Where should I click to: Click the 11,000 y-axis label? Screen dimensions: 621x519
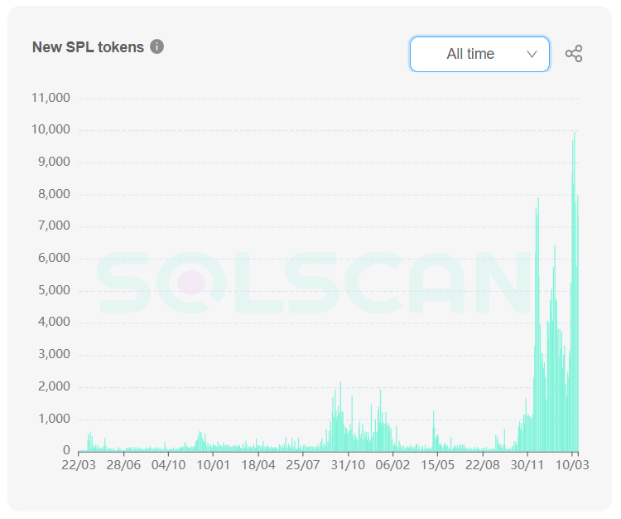(51, 98)
